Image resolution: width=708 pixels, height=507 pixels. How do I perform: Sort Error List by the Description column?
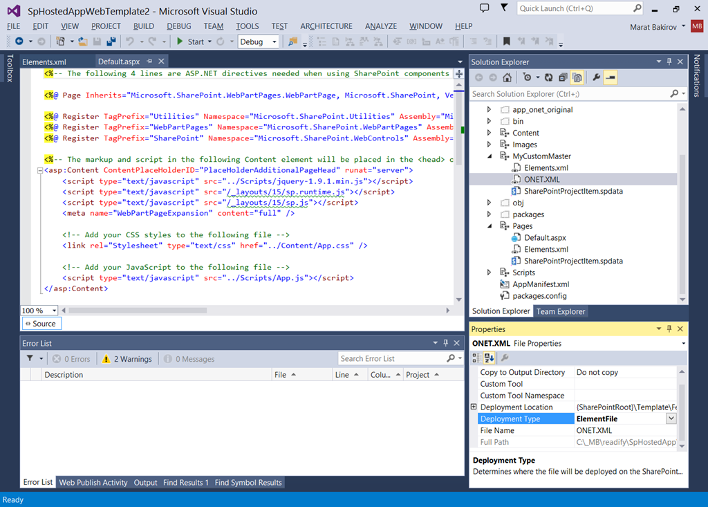pos(157,375)
